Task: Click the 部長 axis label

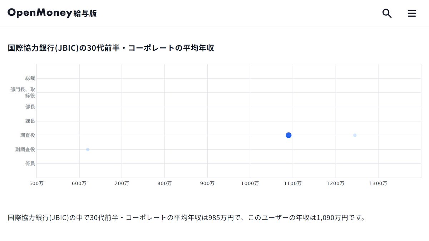Action: pyautogui.click(x=30, y=107)
